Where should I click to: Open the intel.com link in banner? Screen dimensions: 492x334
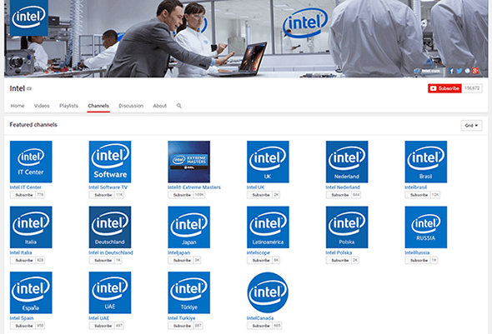[427, 71]
